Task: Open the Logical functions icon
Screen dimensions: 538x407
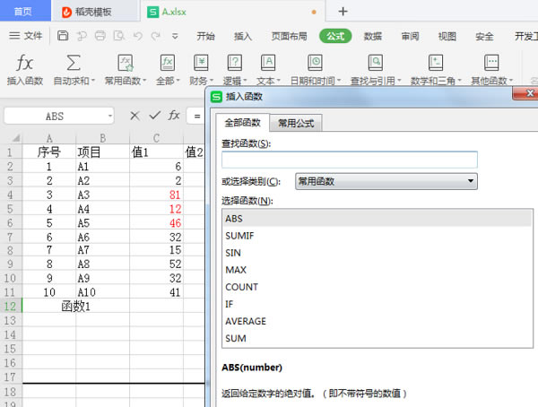Action: (x=233, y=63)
